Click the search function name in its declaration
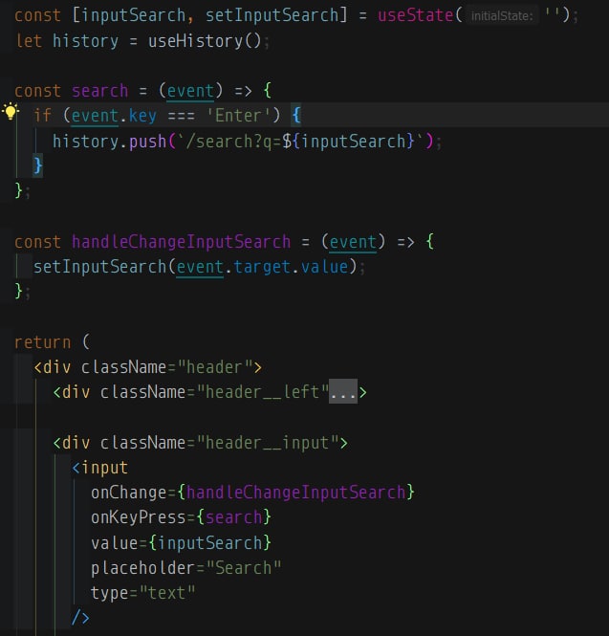The image size is (609, 636). tap(99, 91)
